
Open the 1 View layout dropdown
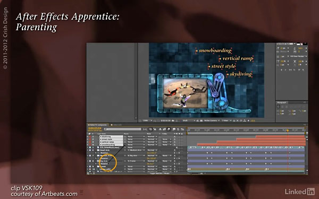226,120
